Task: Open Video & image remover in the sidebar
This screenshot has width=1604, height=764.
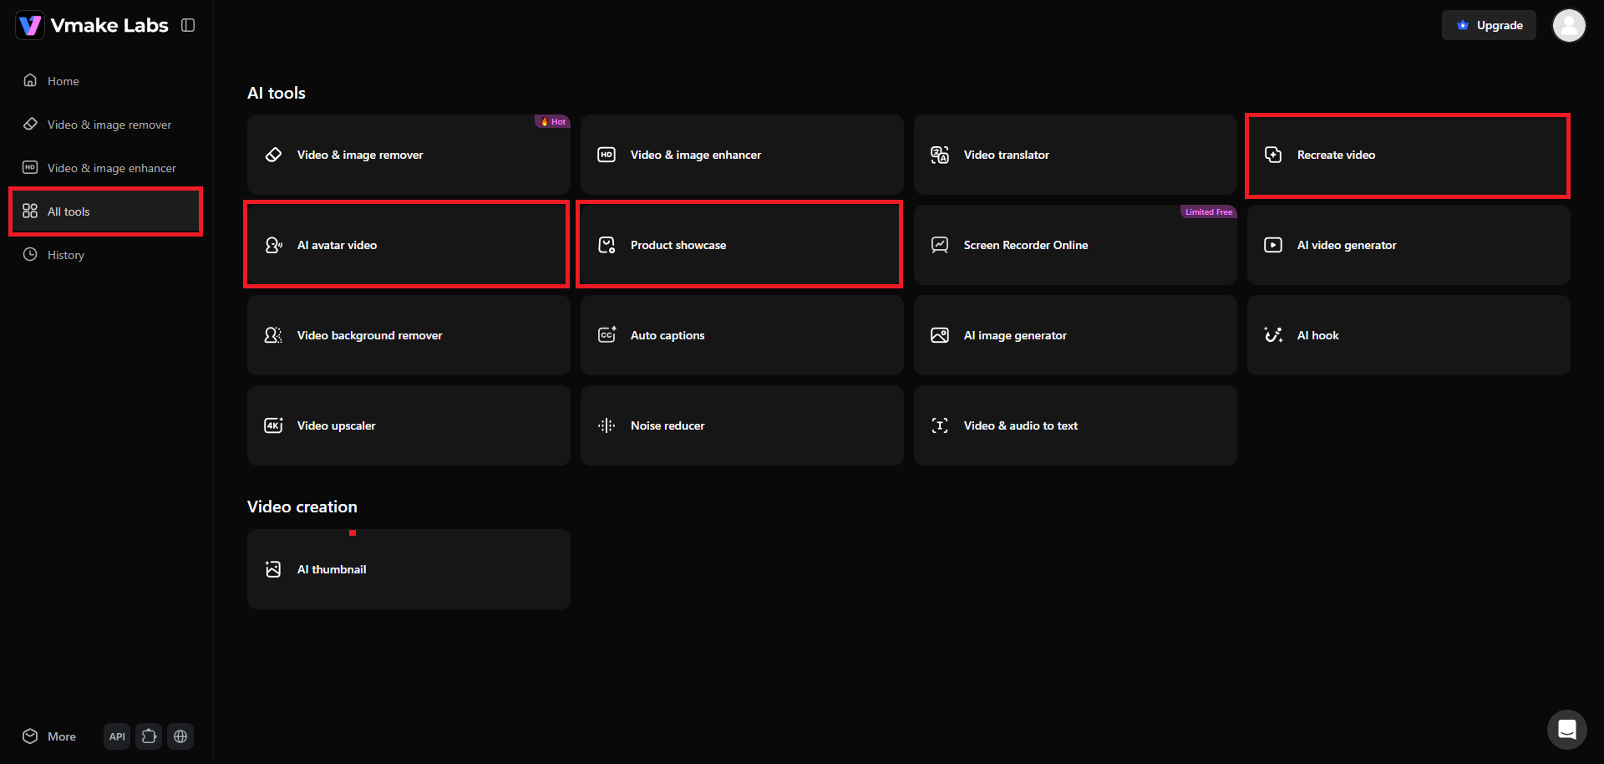Action: coord(106,125)
